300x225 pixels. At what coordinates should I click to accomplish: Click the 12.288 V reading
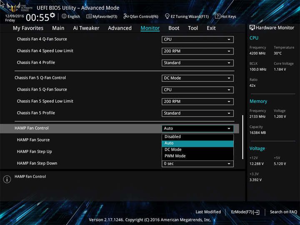(x=256, y=164)
